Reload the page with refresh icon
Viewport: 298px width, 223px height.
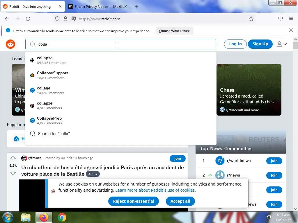[28, 19]
